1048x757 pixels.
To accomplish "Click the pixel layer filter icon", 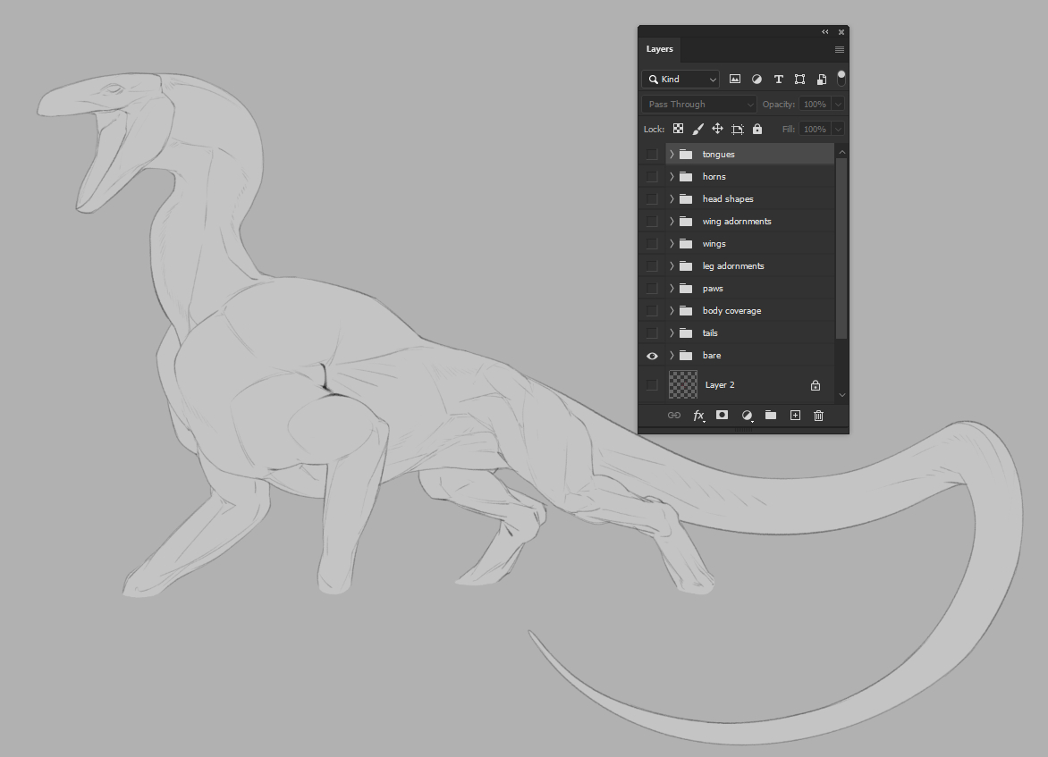I will tap(735, 80).
